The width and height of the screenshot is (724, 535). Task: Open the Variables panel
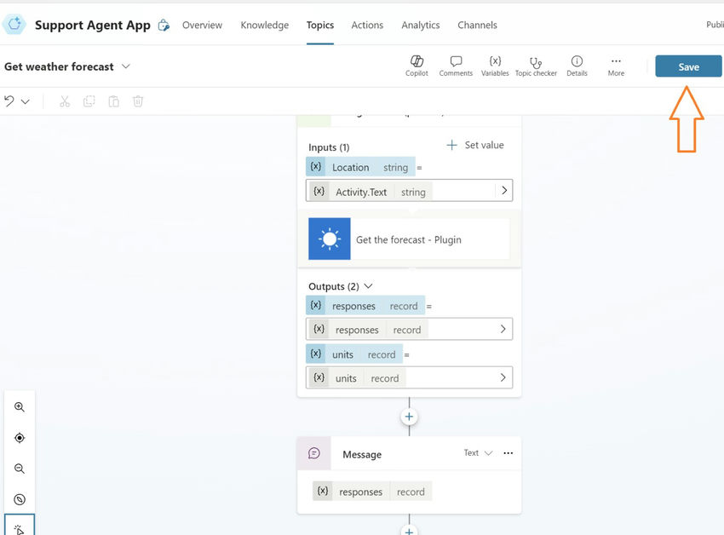point(495,66)
